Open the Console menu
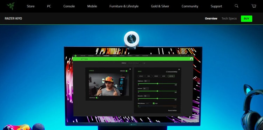 pos(69,6)
